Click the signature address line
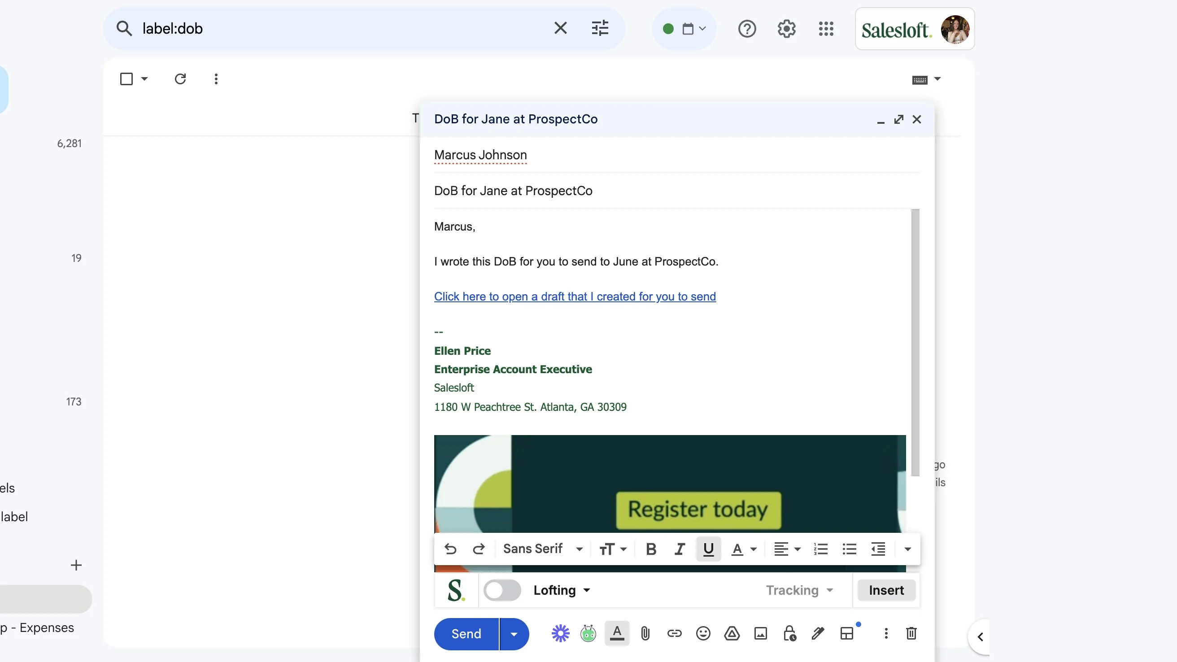The height and width of the screenshot is (662, 1177). 530,407
